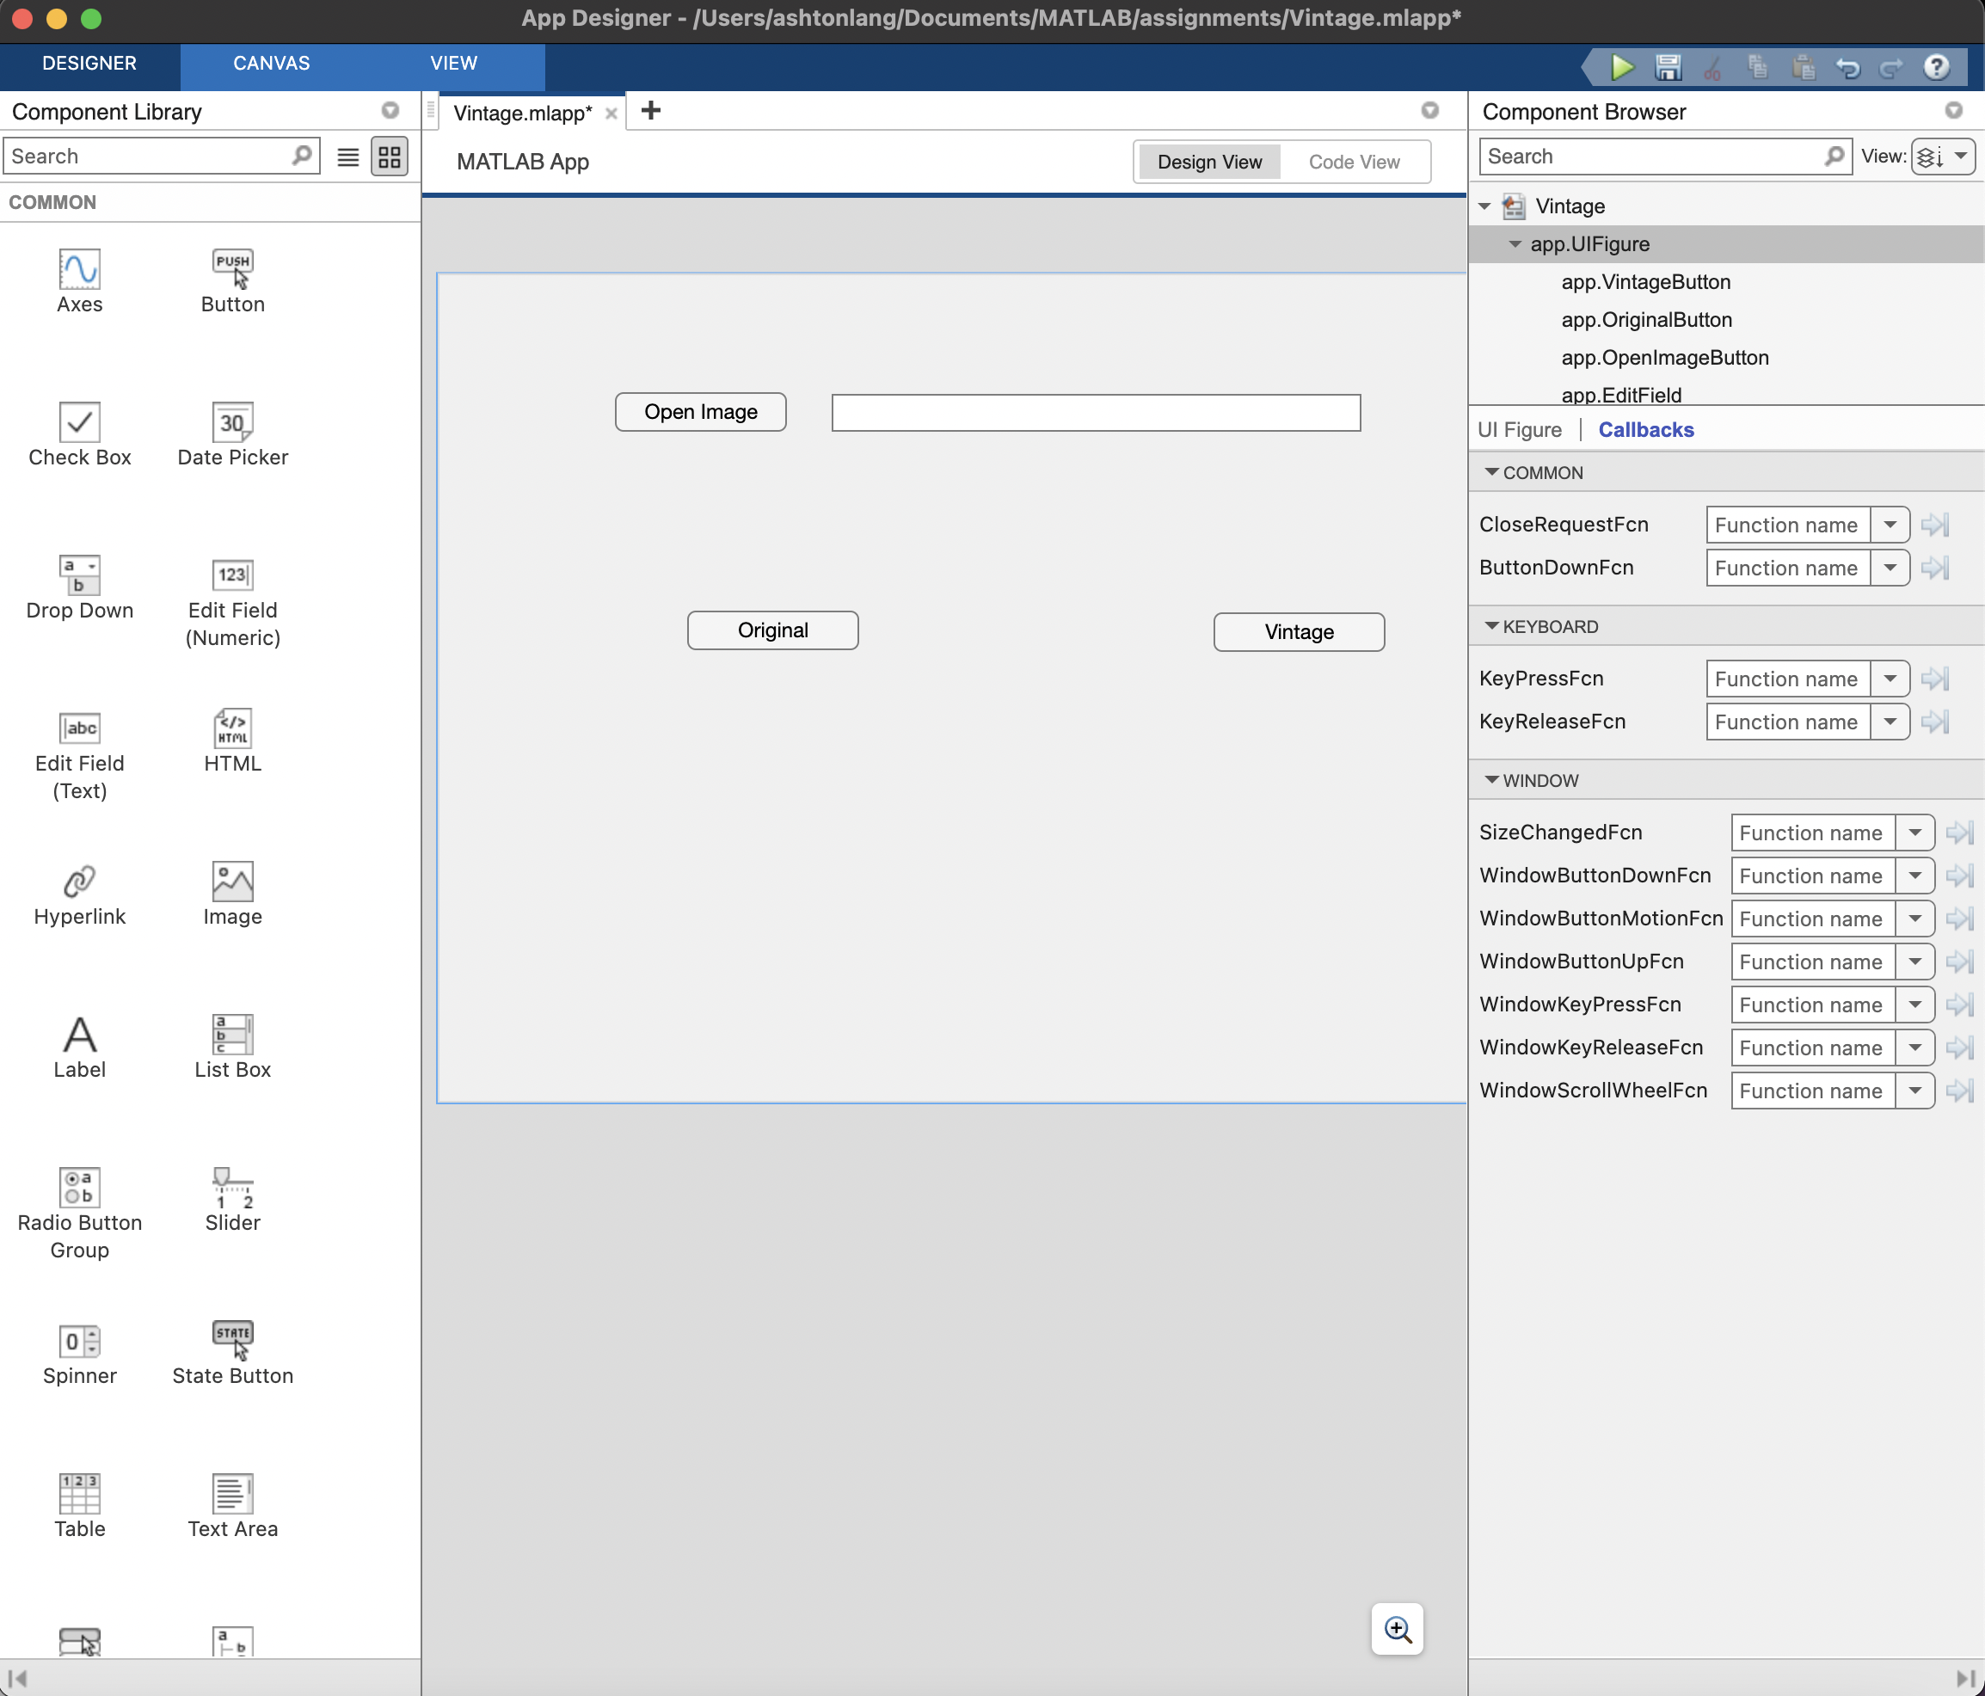Switch to Code View
Screen dimensions: 1985x1696
coord(1354,161)
